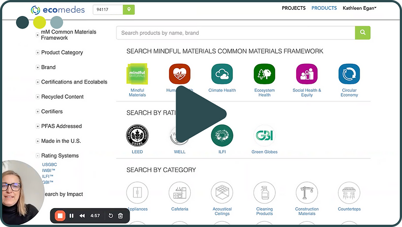Stop the recording with the red button
This screenshot has height=227, width=402.
[x=60, y=216]
